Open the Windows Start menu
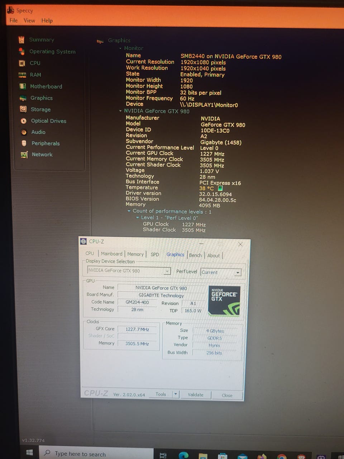Viewport: 344px width, 459px height. [x=30, y=453]
